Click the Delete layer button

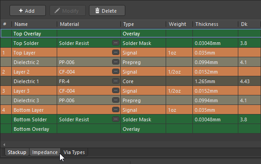(x=107, y=10)
